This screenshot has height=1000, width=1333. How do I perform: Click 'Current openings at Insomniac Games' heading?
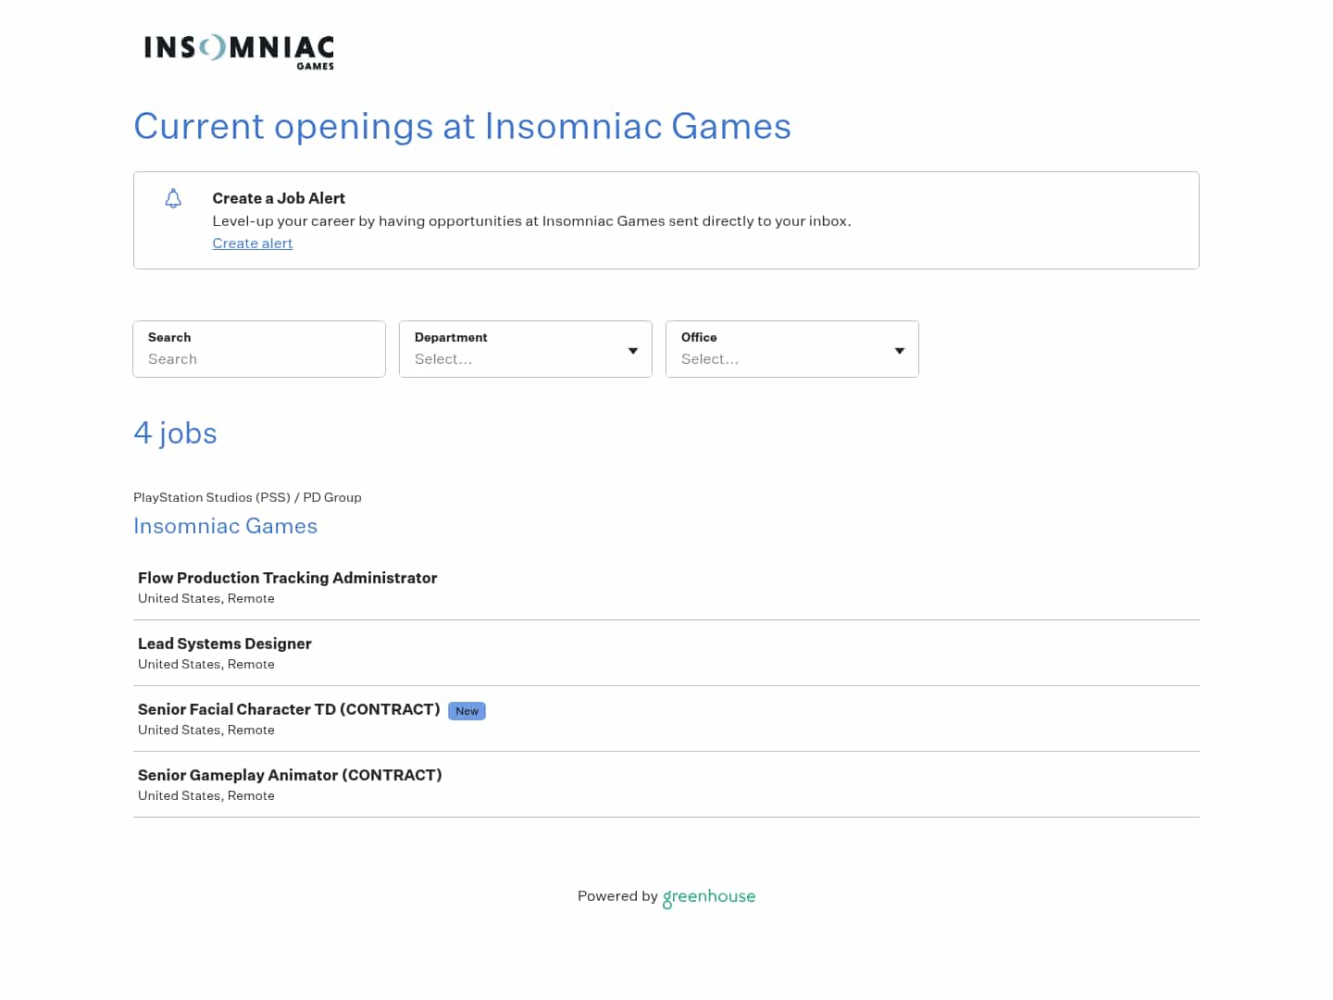pyautogui.click(x=462, y=126)
